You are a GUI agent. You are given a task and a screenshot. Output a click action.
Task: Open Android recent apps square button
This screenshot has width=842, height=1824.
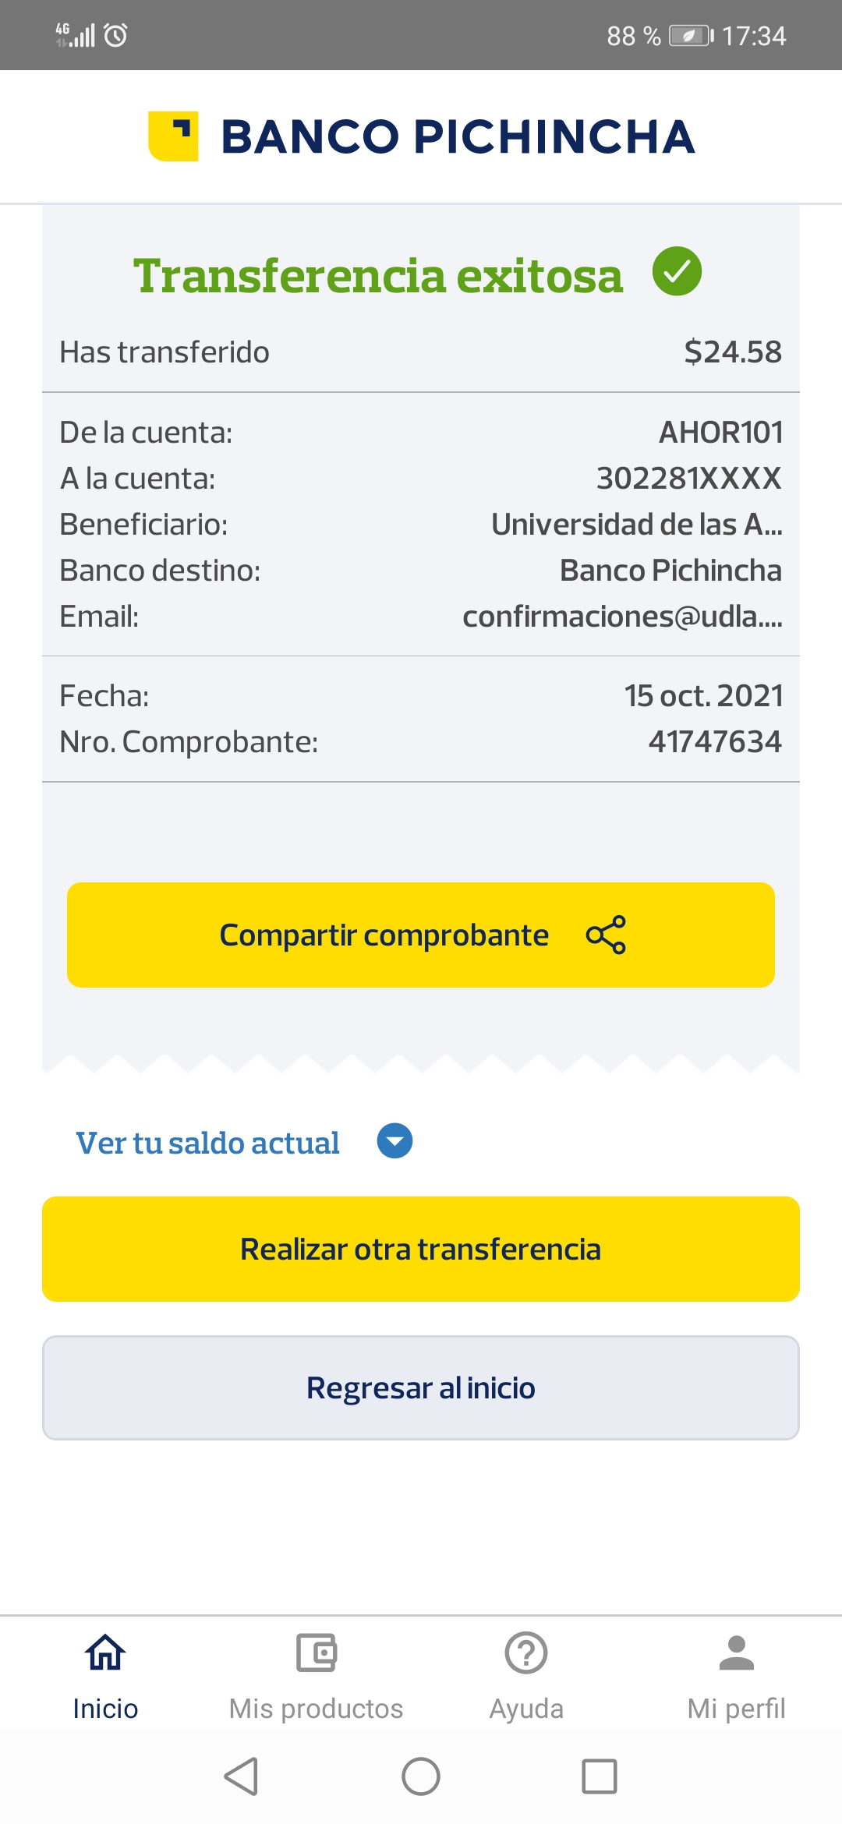point(599,1776)
